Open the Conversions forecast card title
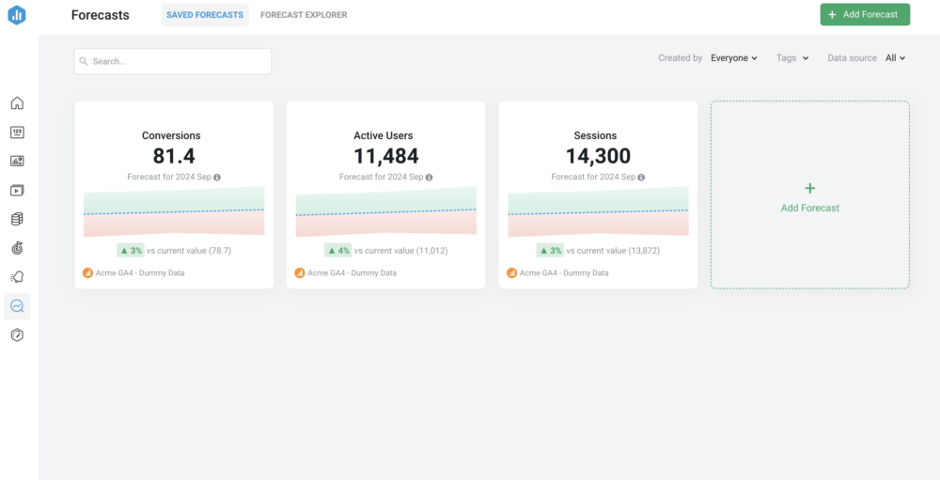The width and height of the screenshot is (940, 480). coord(171,135)
